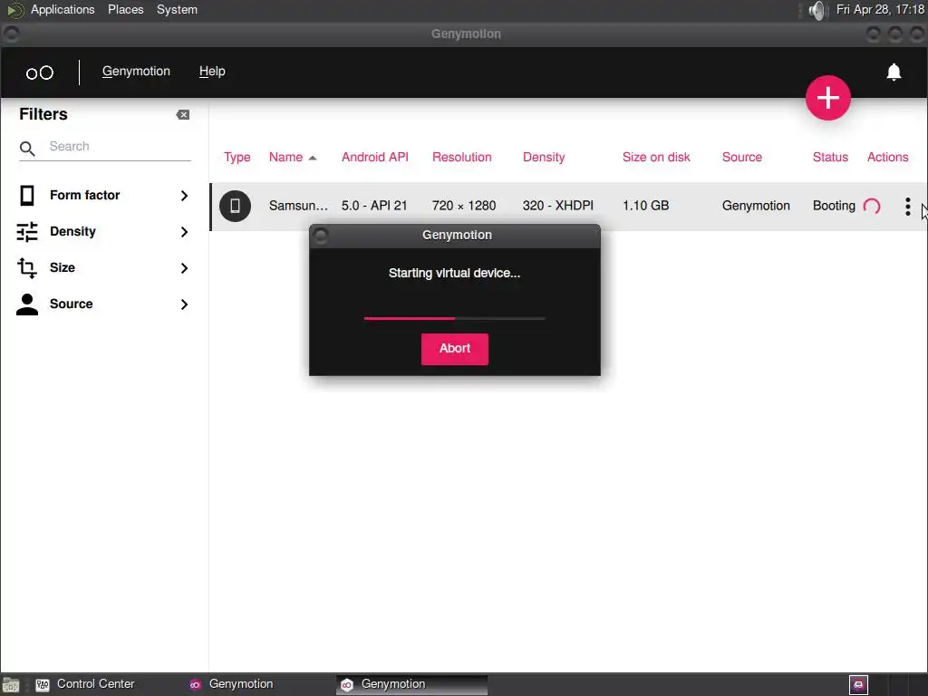This screenshot has height=696, width=928.
Task: Sort by Density column header
Action: 544,157
